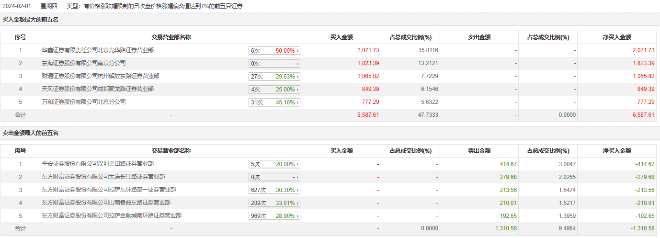This screenshot has width=660, height=238.
Task: Click 卖出金额 header in bottom table
Action: click(x=479, y=151)
